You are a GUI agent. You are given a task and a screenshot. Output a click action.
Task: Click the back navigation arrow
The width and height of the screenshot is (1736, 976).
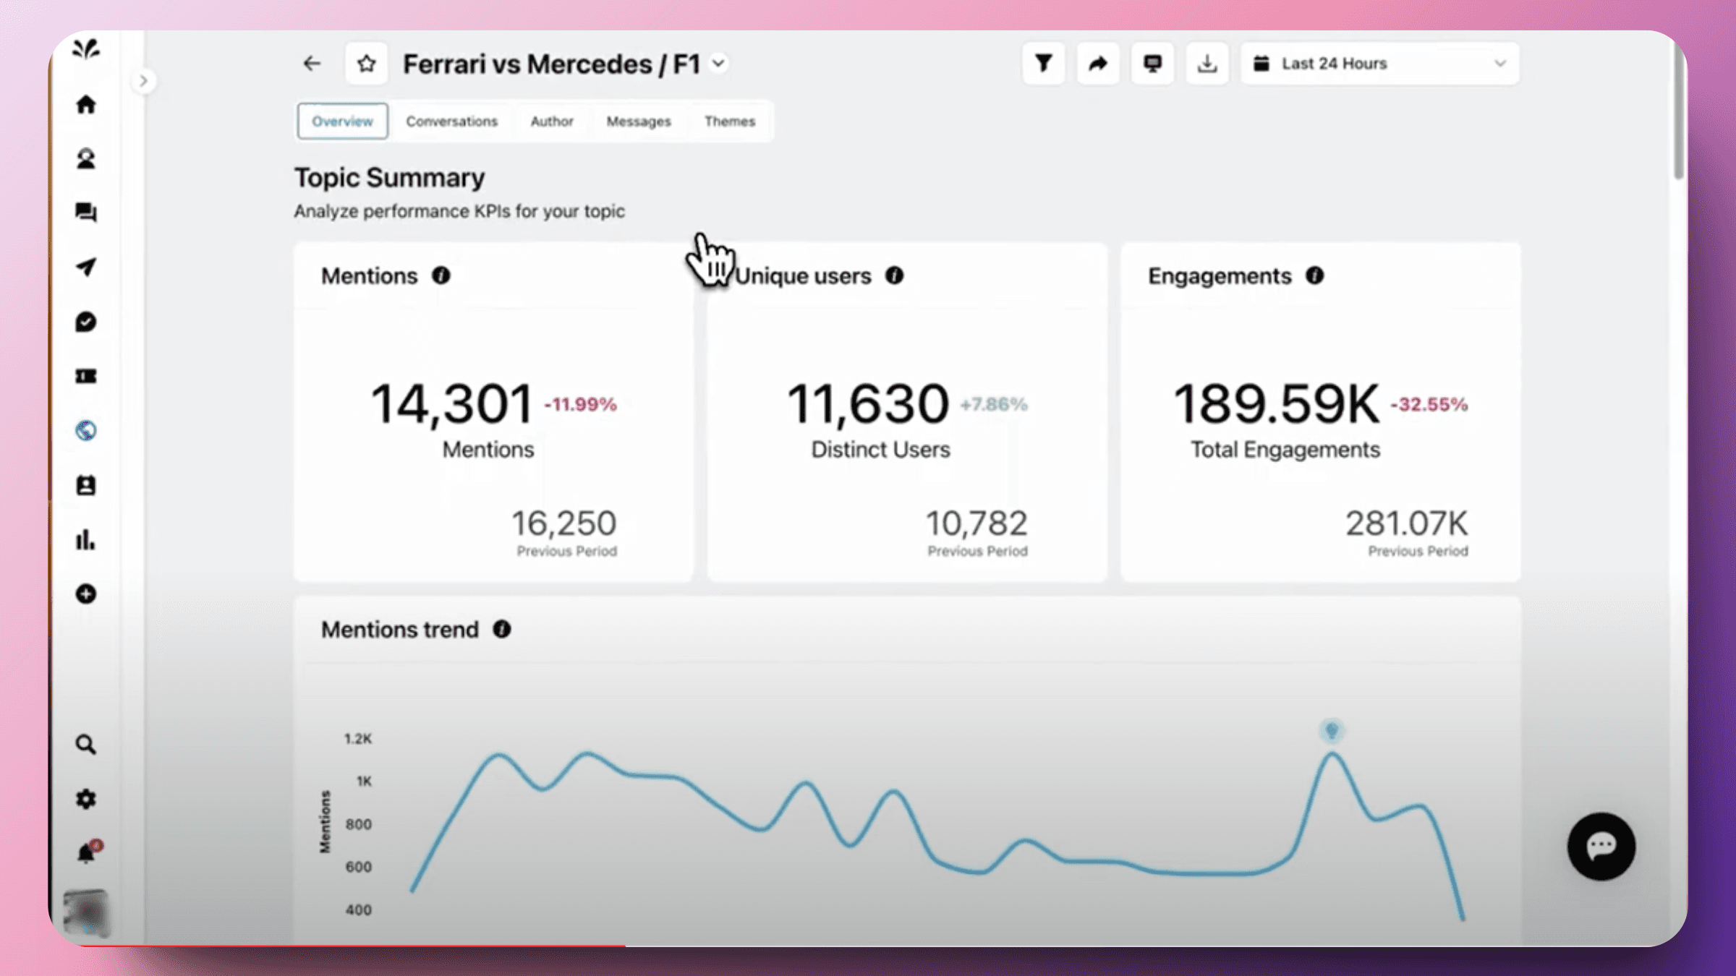pos(310,63)
